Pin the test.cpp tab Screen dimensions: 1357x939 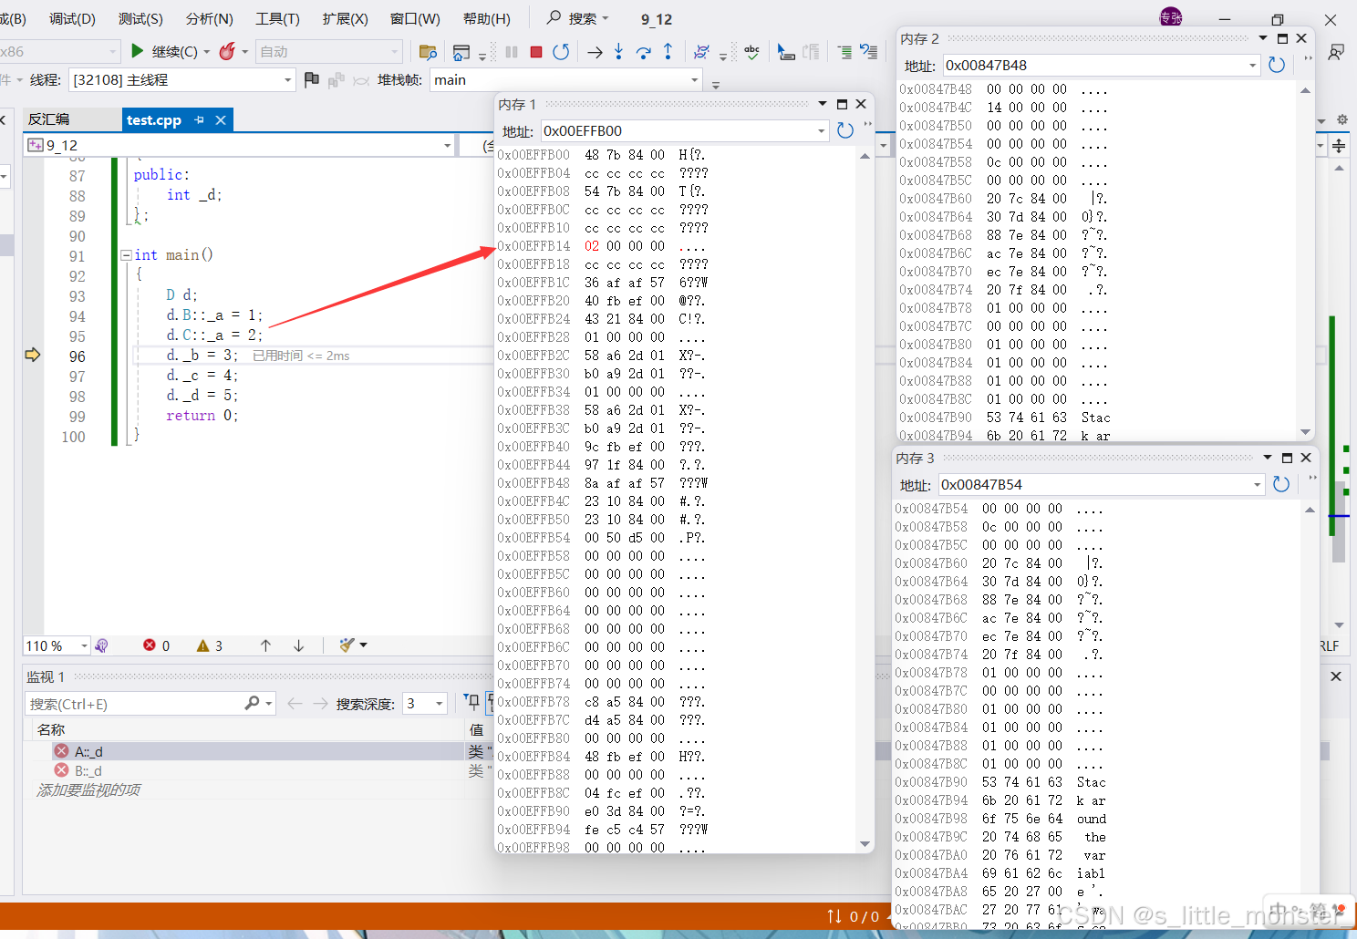pyautogui.click(x=199, y=119)
